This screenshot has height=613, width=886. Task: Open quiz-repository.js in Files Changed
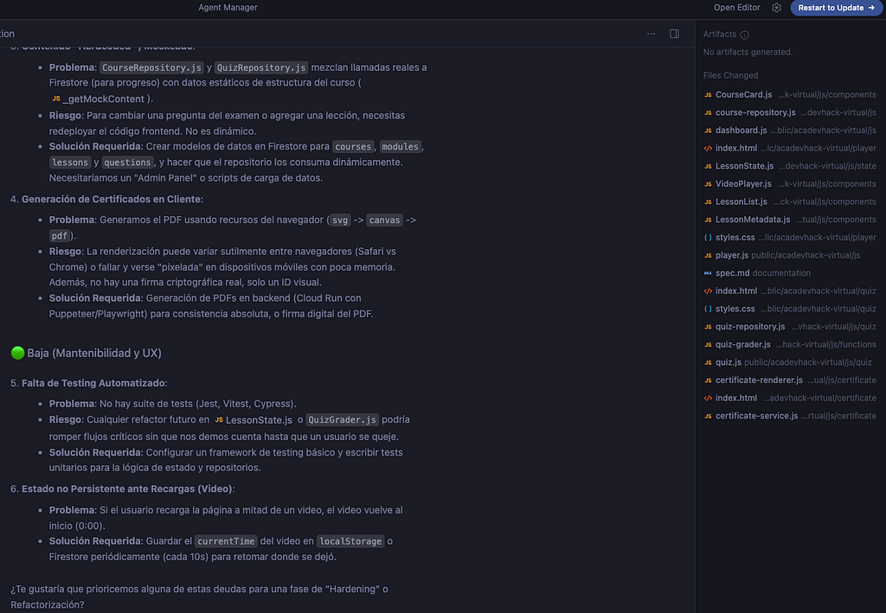[x=790, y=327]
